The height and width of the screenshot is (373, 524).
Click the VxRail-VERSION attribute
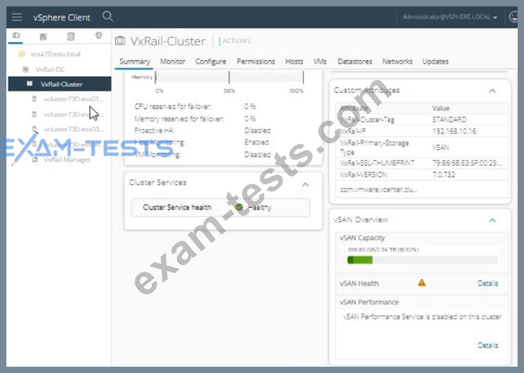click(363, 174)
